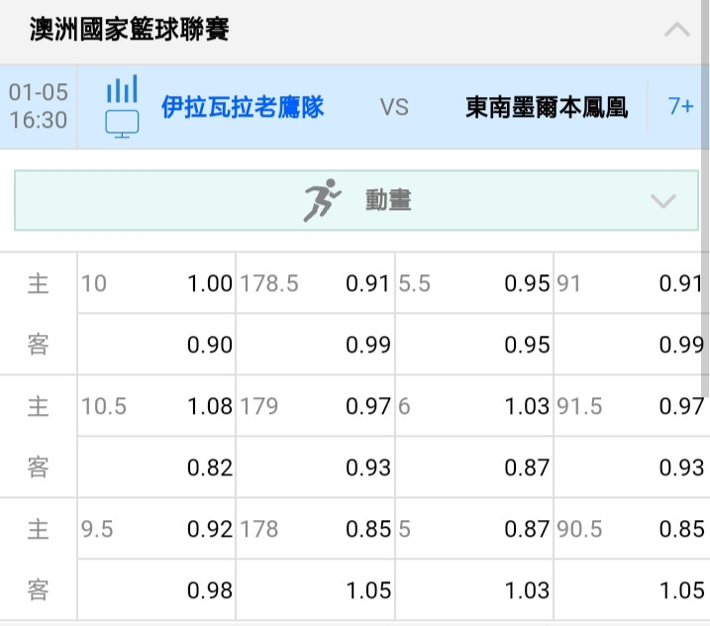Select total 179 odds 0.97

coord(316,406)
